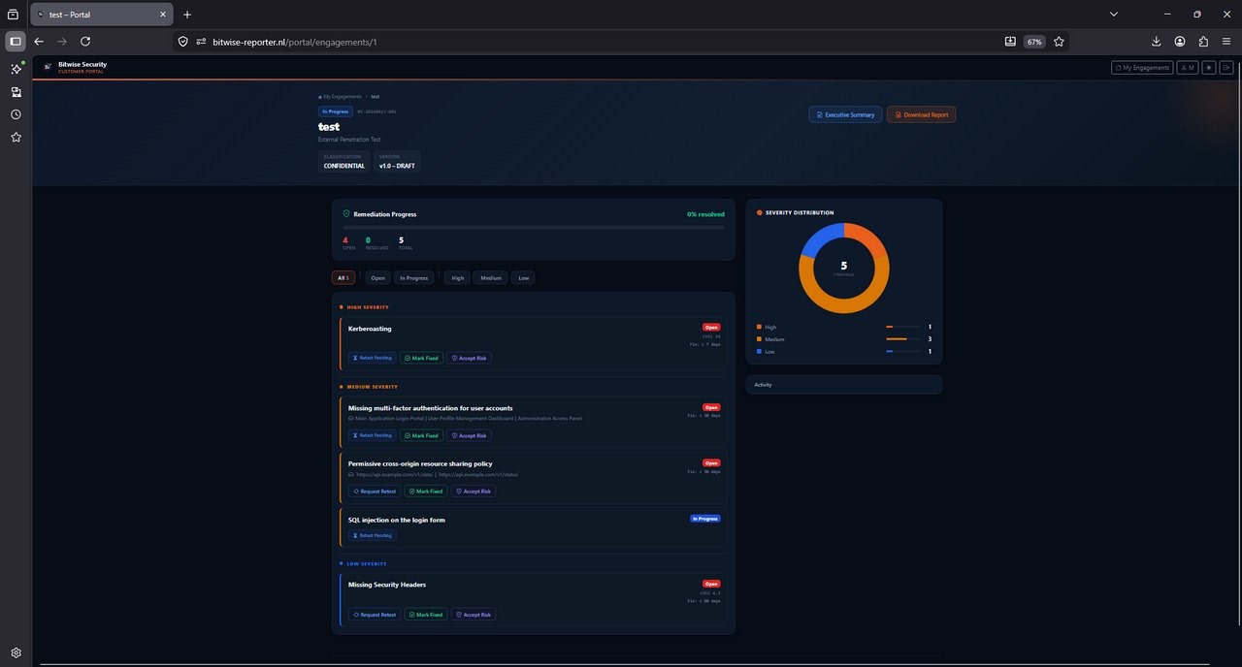Open the user profile button labeled M
Screen dimensions: 1242x667
tap(1188, 68)
